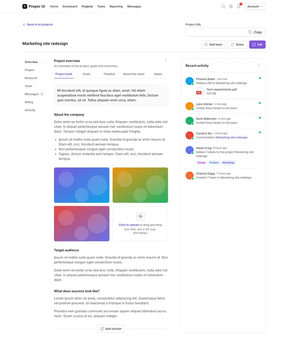Open Reporting in top navigation

[x=116, y=6]
